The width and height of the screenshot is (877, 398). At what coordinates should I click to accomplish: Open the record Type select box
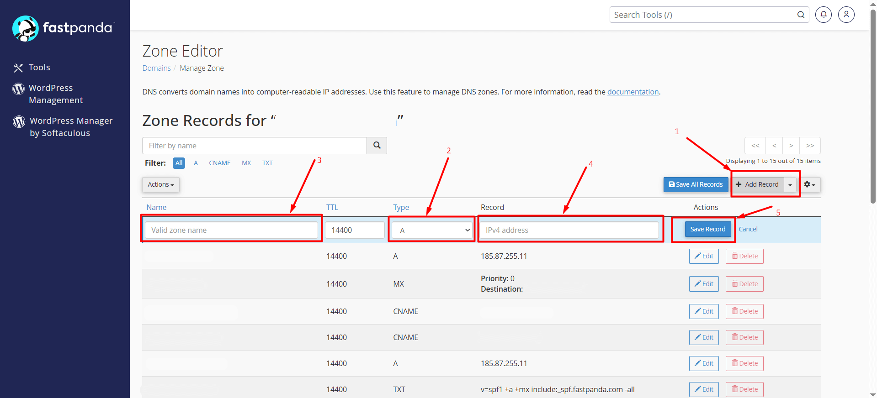pyautogui.click(x=433, y=230)
